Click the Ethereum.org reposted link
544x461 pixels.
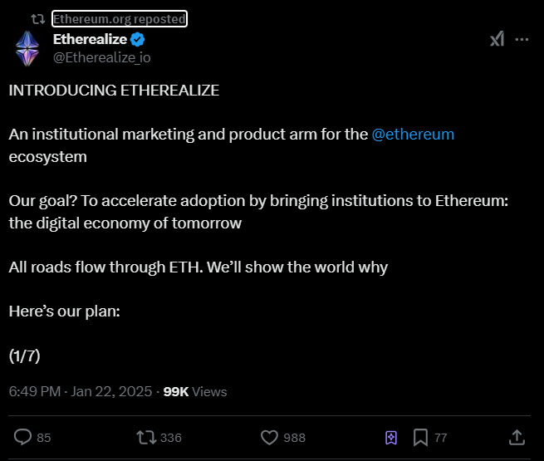(120, 19)
